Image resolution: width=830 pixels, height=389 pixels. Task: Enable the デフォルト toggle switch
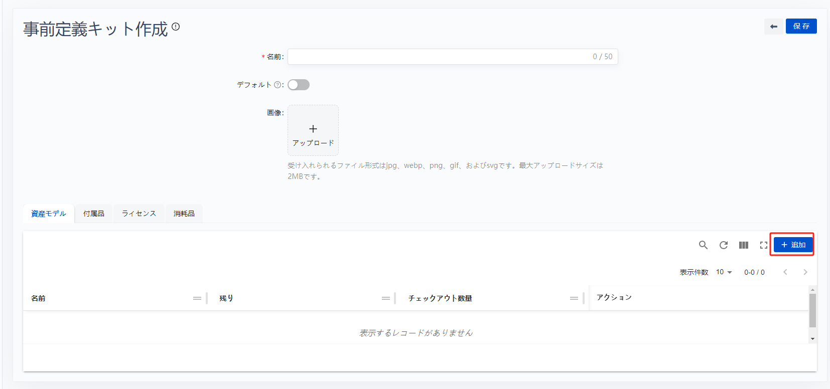(x=299, y=85)
